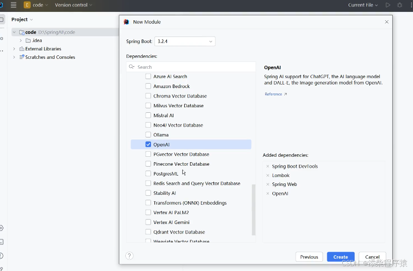Check Transformers (ONNX) Embeddings dependency

tap(148, 203)
